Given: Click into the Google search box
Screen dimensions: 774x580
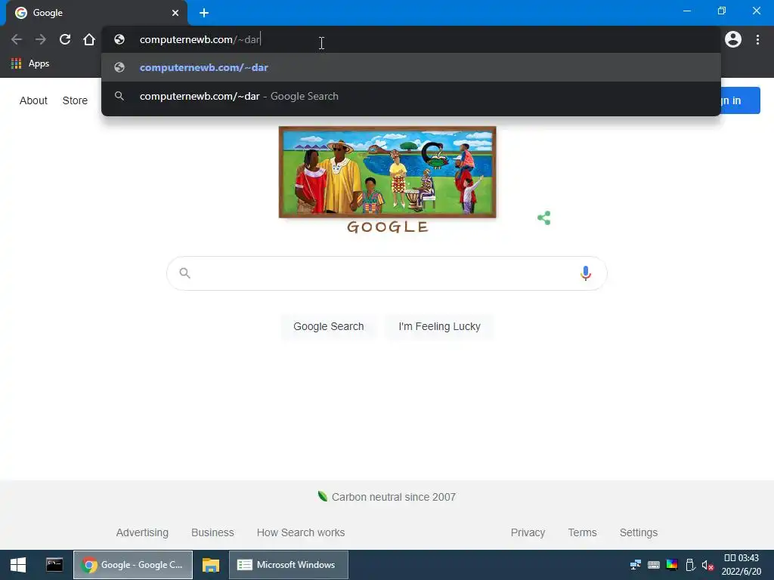Looking at the screenshot, I should (x=386, y=273).
